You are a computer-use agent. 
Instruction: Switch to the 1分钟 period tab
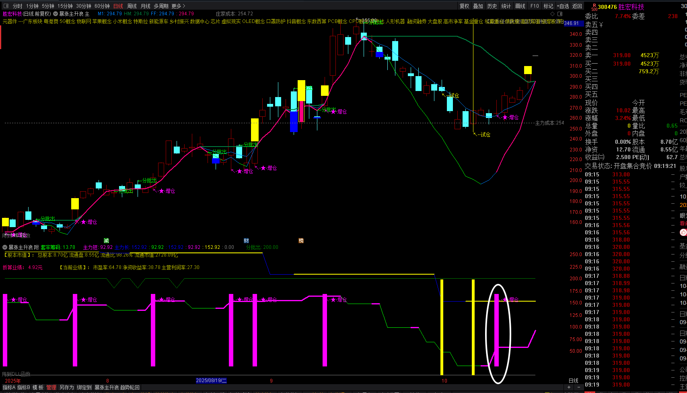33,6
